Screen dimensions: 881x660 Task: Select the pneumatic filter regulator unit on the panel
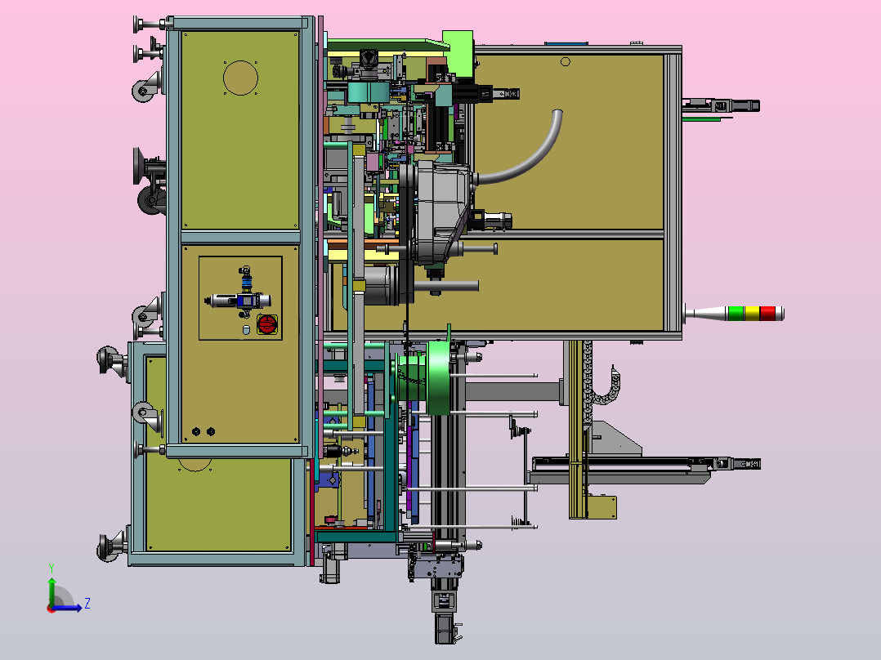pyautogui.click(x=239, y=300)
